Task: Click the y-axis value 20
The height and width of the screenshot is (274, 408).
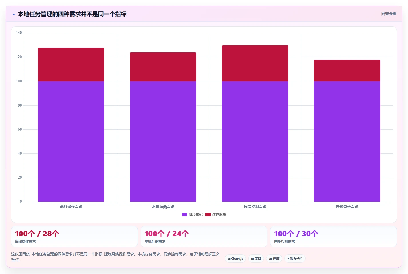Action: [20, 178]
